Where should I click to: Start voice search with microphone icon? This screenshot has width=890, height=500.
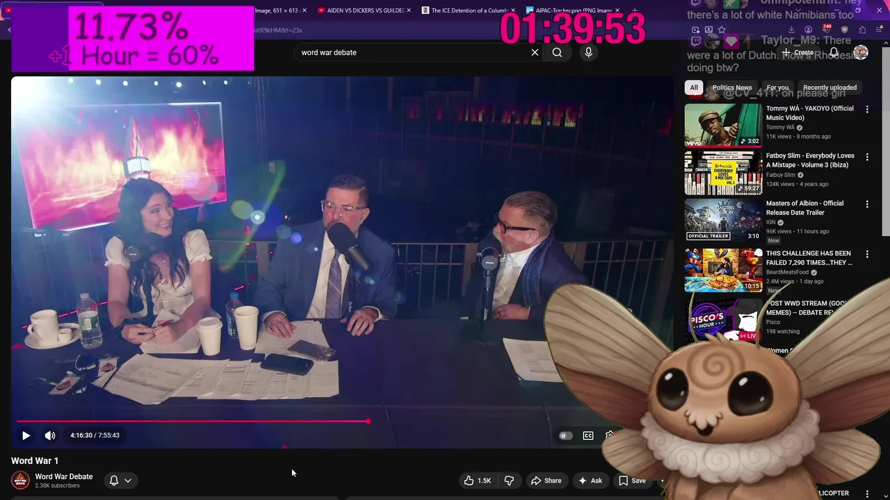588,52
